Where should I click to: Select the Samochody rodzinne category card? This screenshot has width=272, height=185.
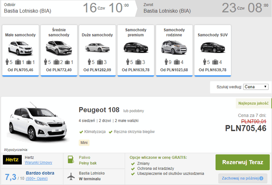tap(174, 51)
